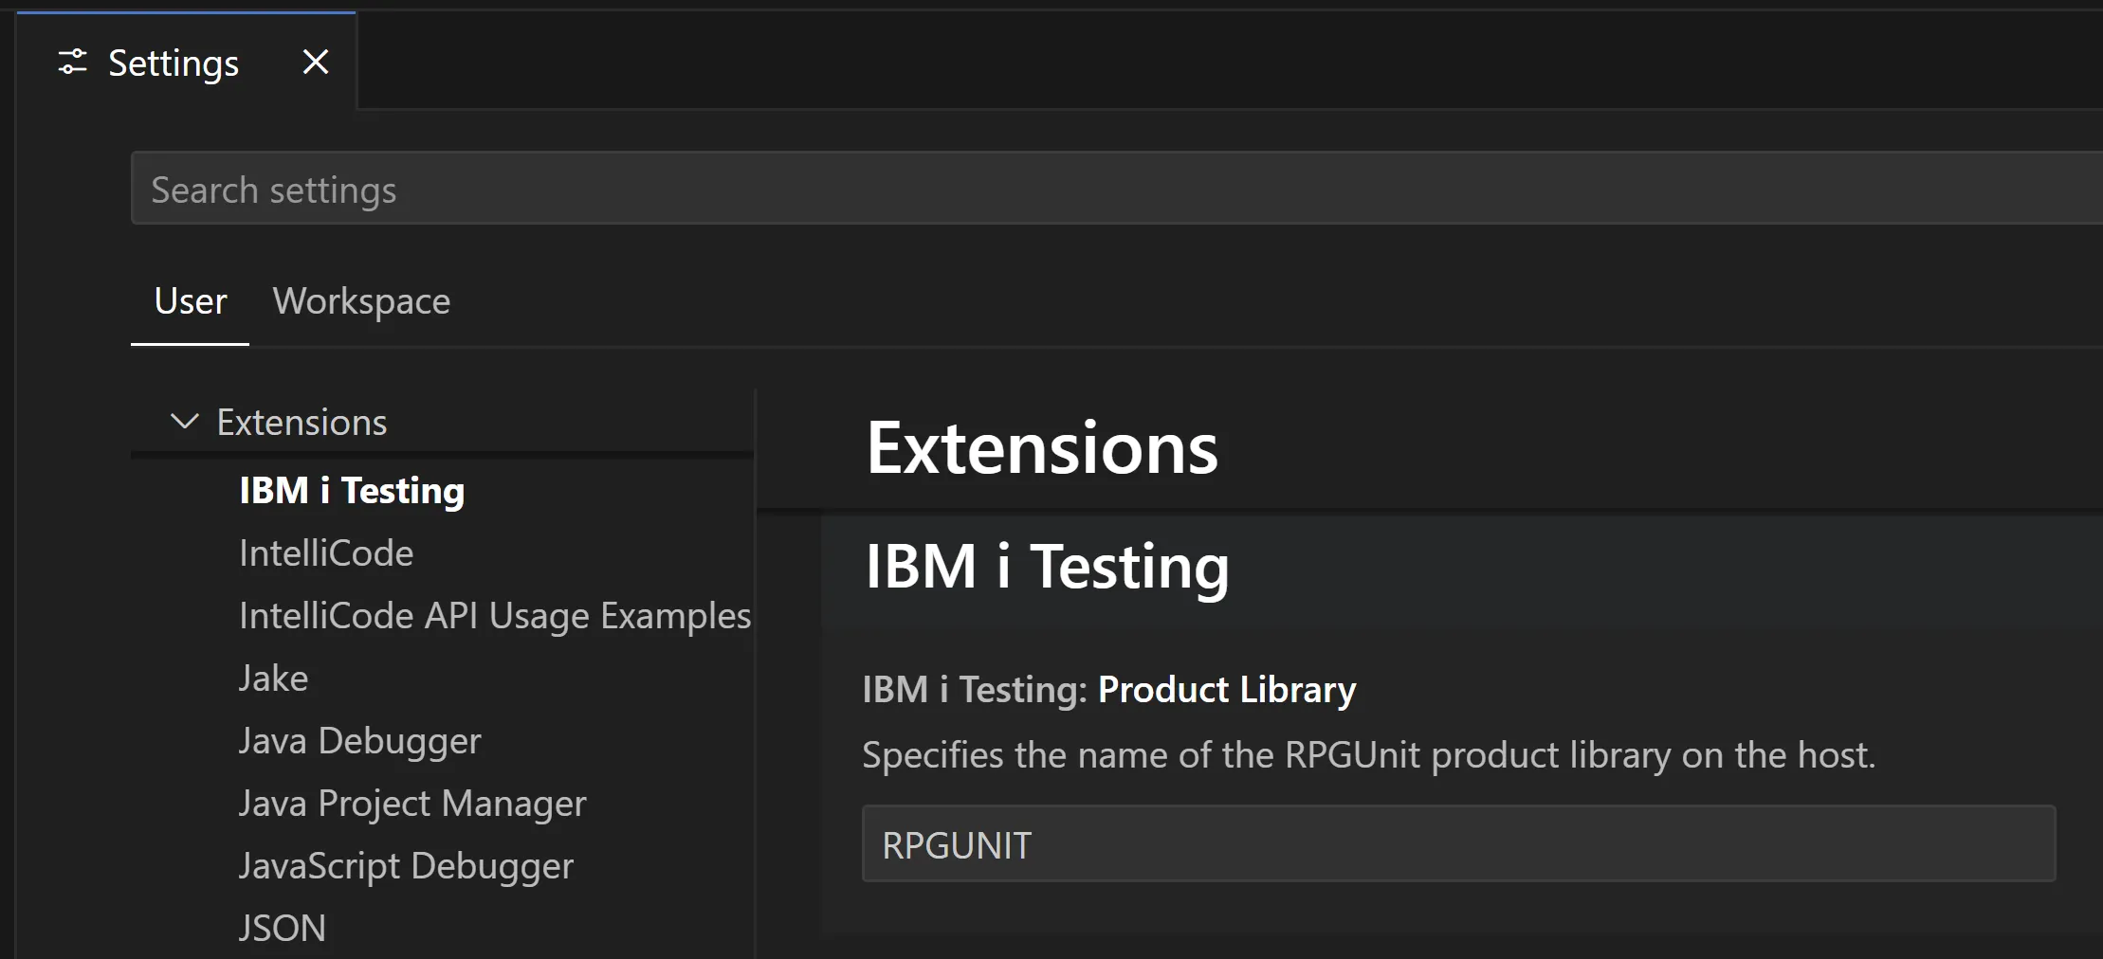Open JavaScript Debugger settings
This screenshot has width=2103, height=959.
point(406,866)
